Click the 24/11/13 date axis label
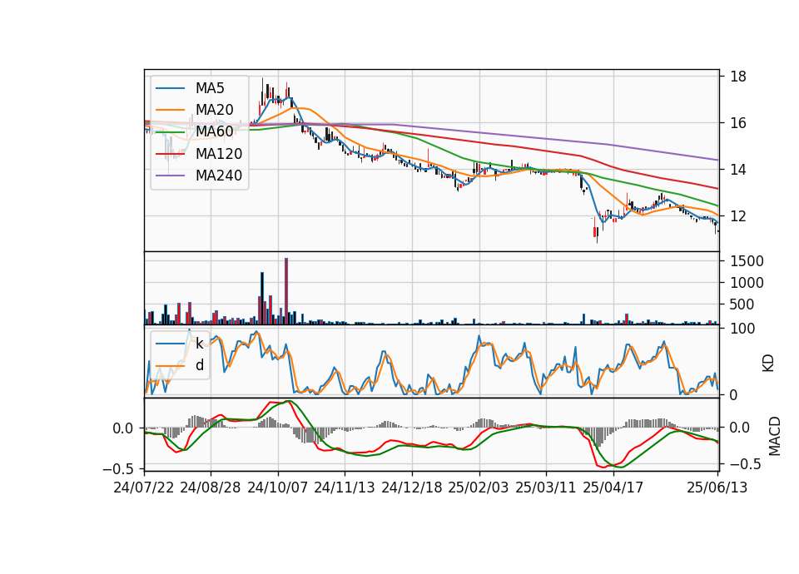799x574 pixels. point(345,487)
